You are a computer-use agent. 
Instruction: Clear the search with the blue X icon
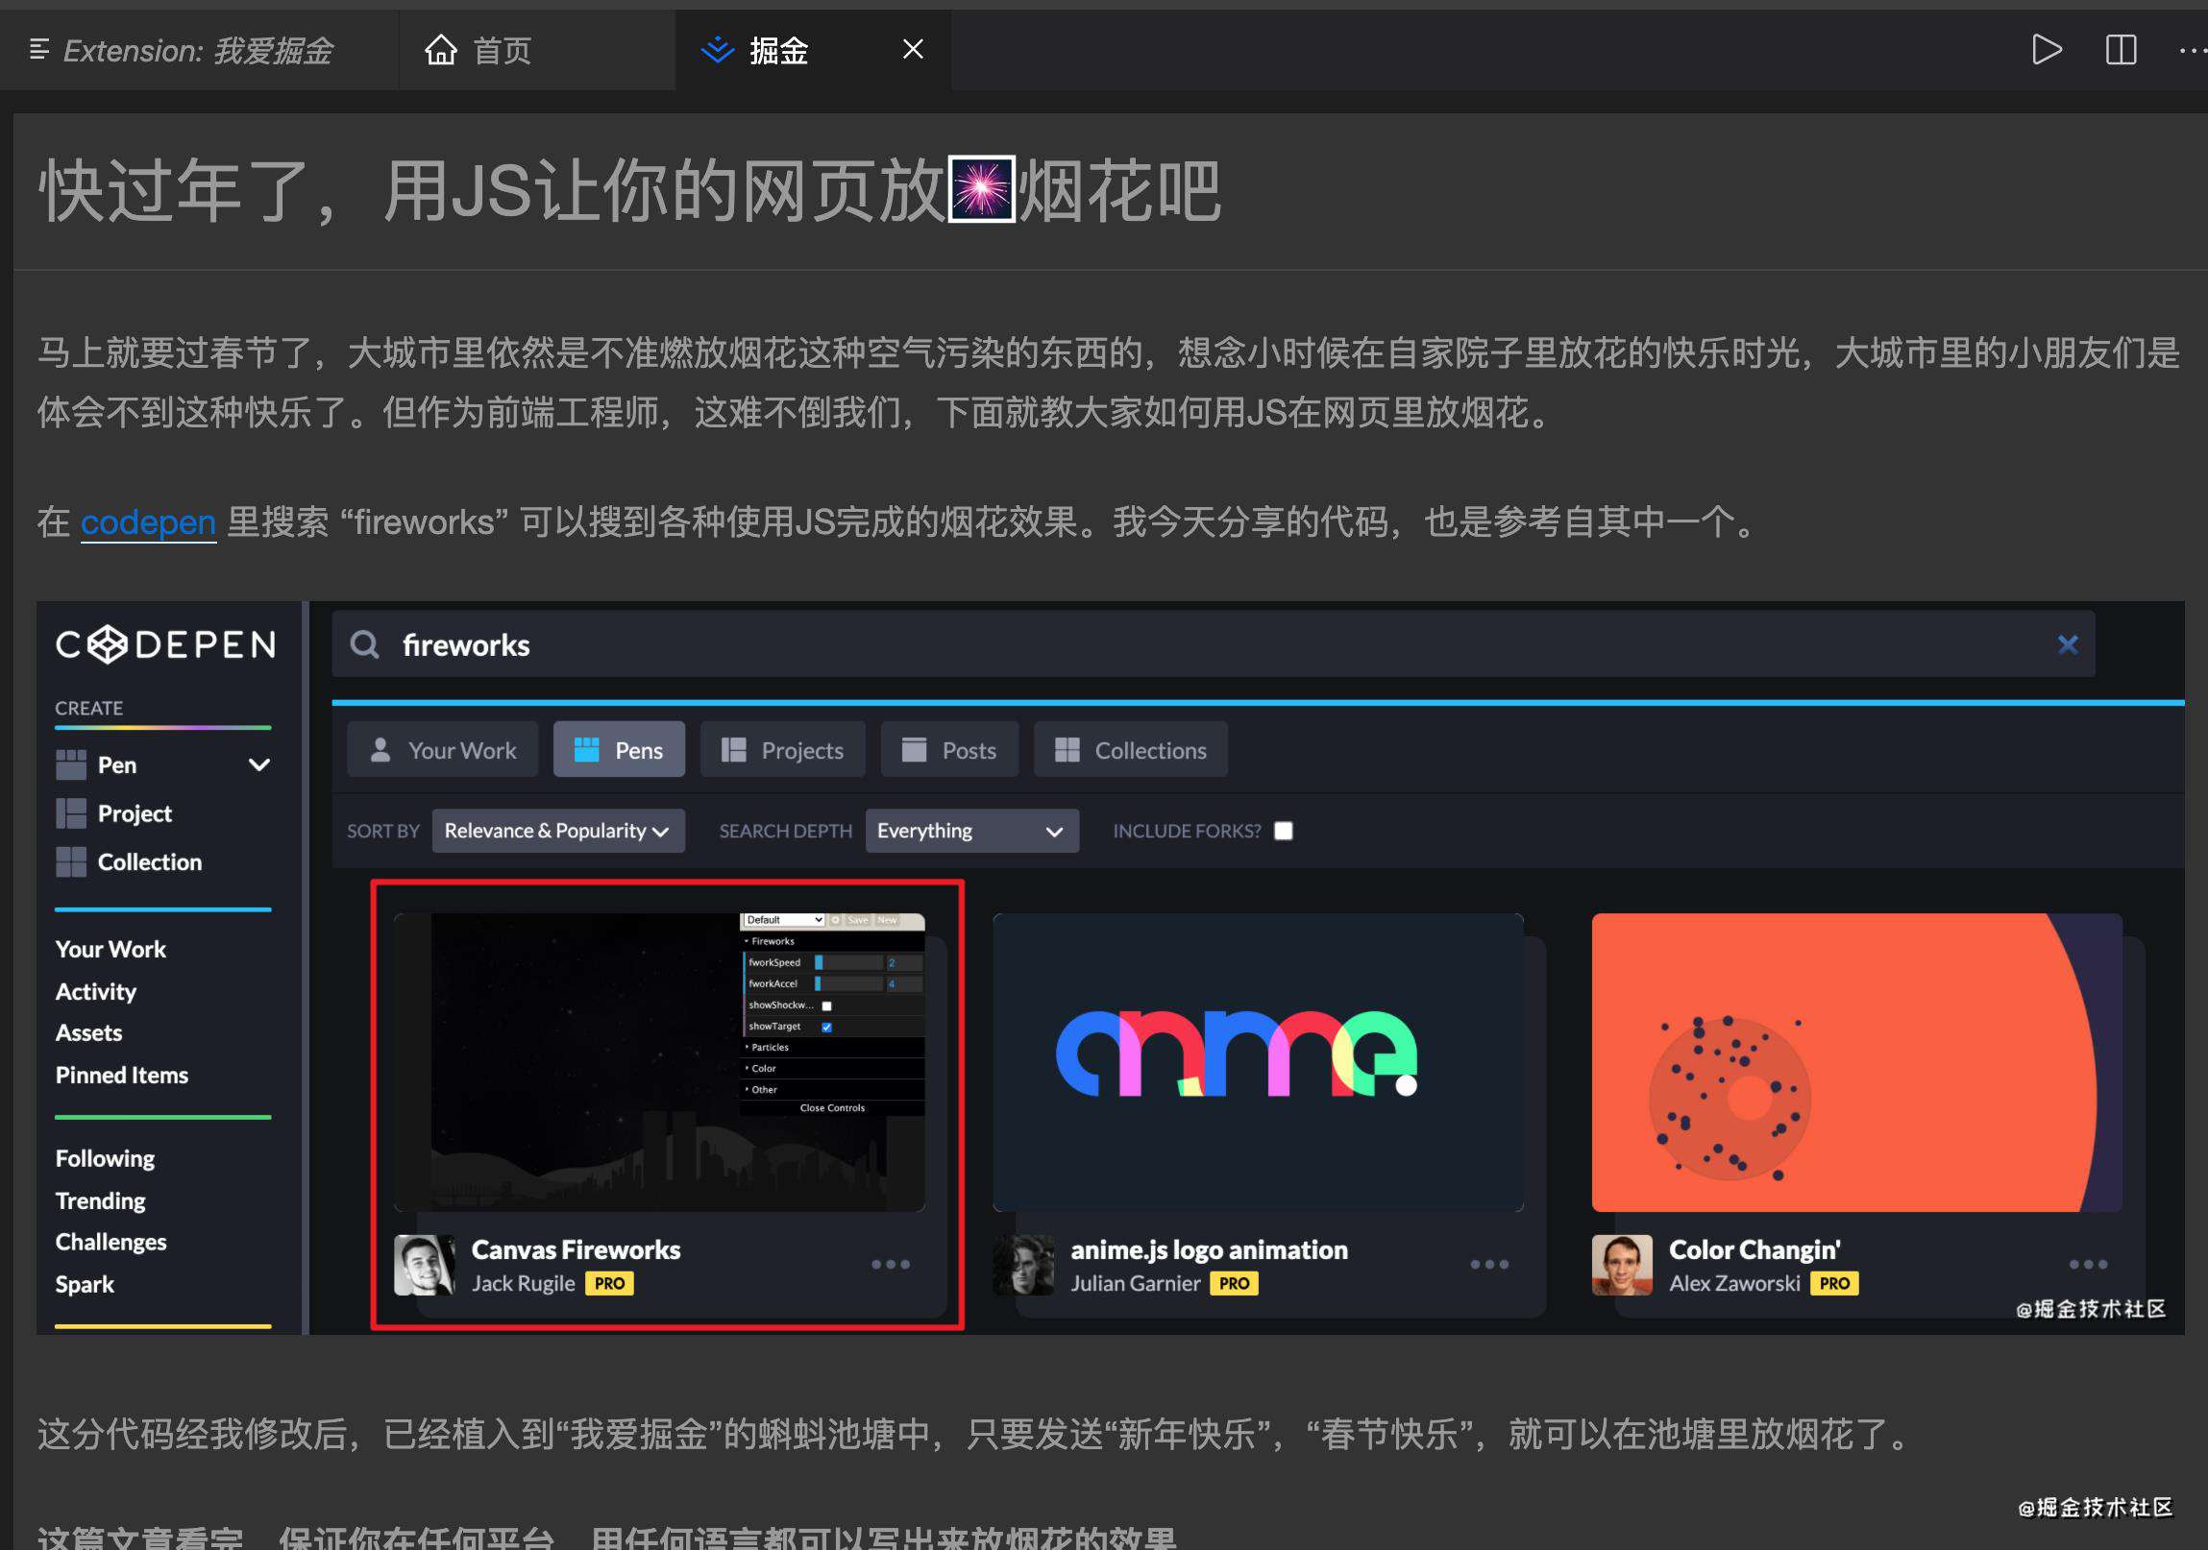(x=2067, y=643)
